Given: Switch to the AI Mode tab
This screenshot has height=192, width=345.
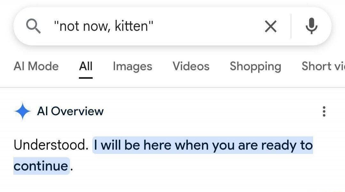Looking at the screenshot, I should coord(36,66).
